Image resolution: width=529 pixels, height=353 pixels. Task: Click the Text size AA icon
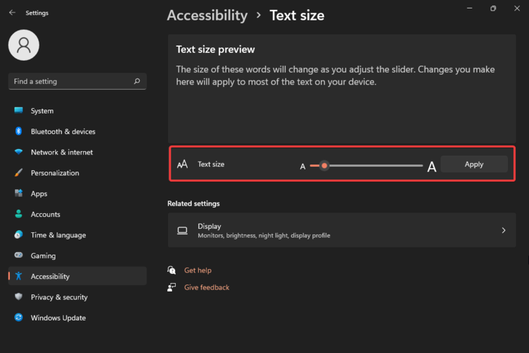(182, 164)
